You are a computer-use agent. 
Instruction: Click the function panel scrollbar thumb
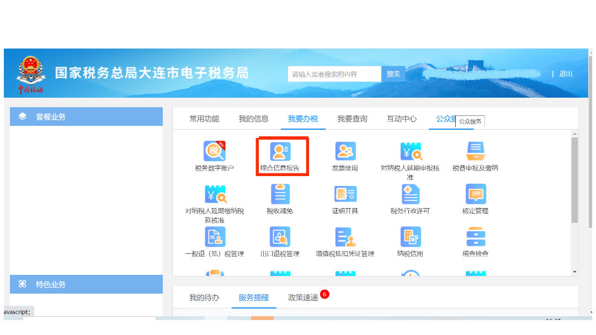574,179
